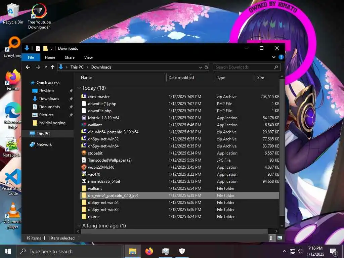Click the Windows Start button
The image size is (344, 258).
pos(8,251)
